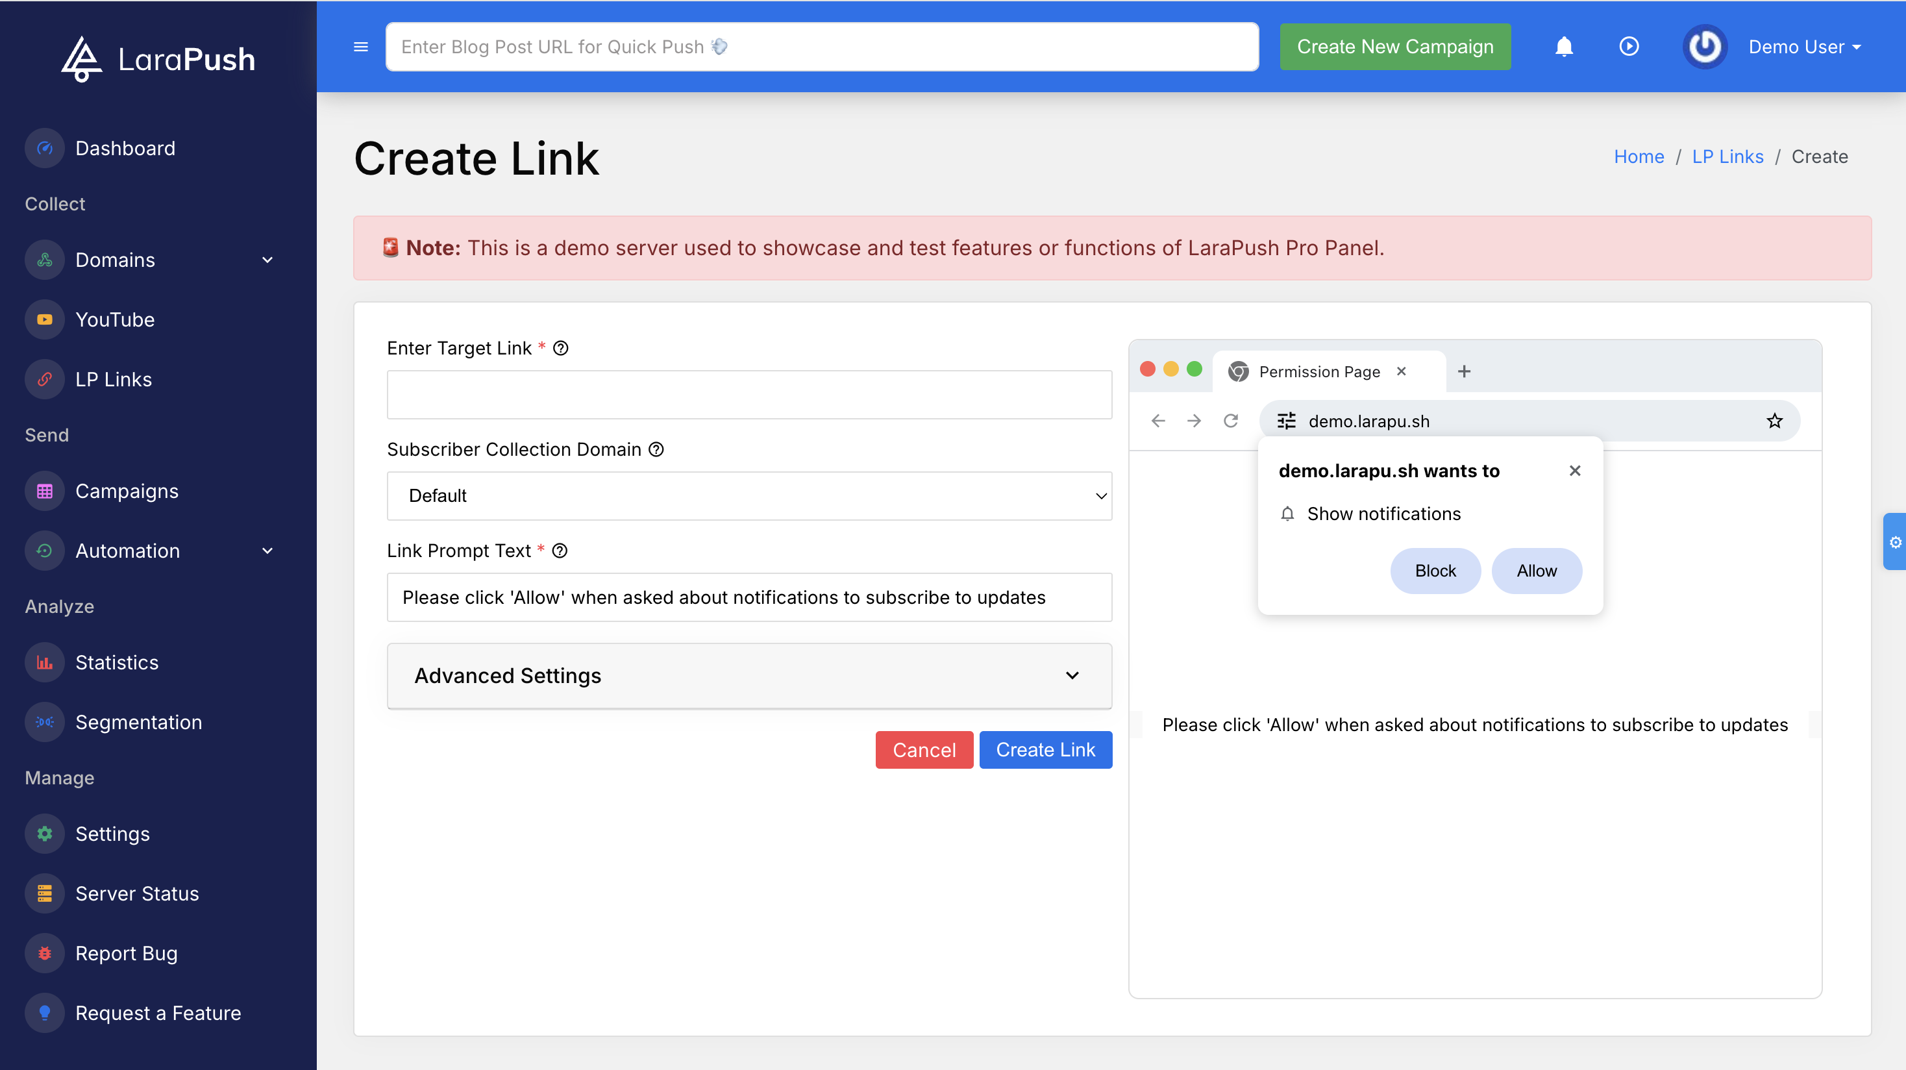
Task: Open YouTube in sidebar
Action: [115, 319]
